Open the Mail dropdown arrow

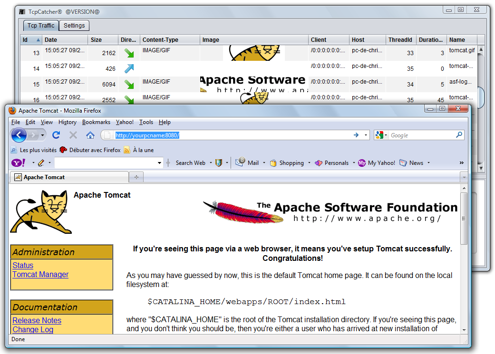[264, 163]
